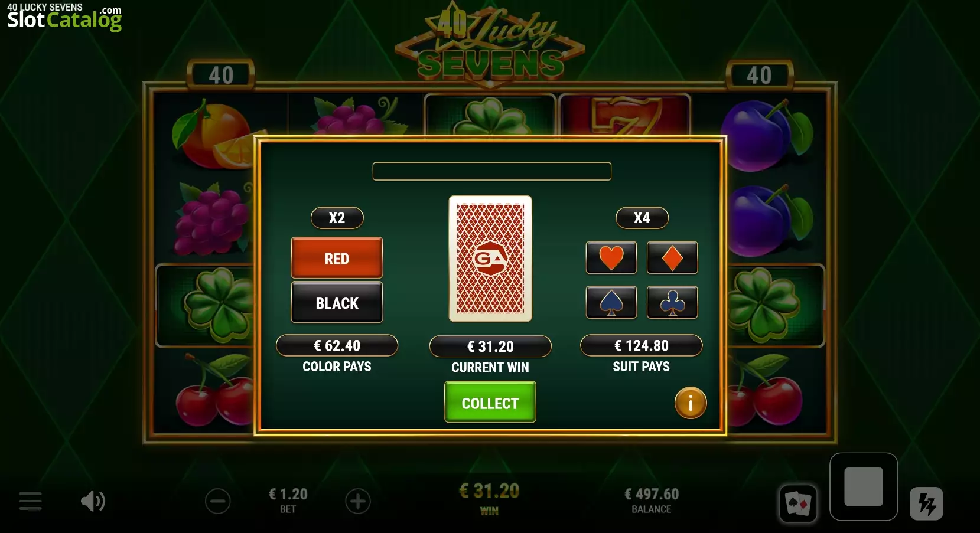The width and height of the screenshot is (980, 533).
Task: Click the square stop spin button
Action: pyautogui.click(x=864, y=487)
